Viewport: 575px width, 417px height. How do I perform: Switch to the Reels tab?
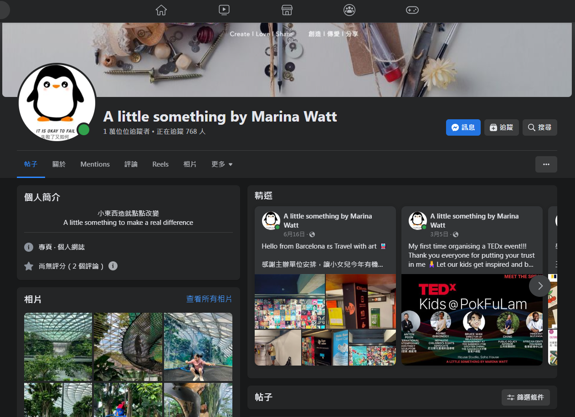160,164
